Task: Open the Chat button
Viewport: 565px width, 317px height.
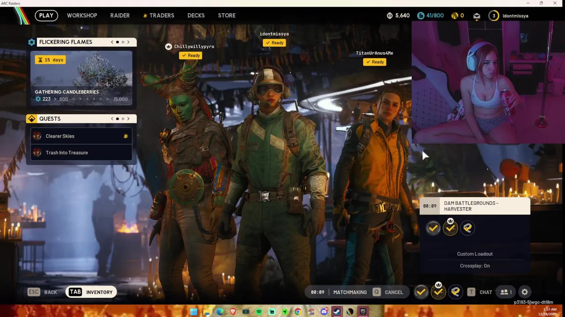Action: pyautogui.click(x=480, y=292)
